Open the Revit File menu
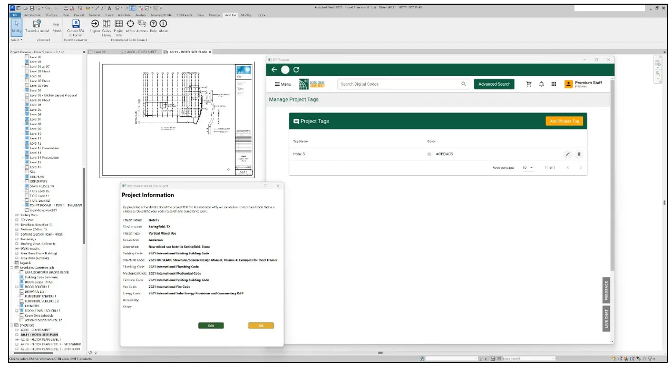671x366 pixels. [16, 15]
